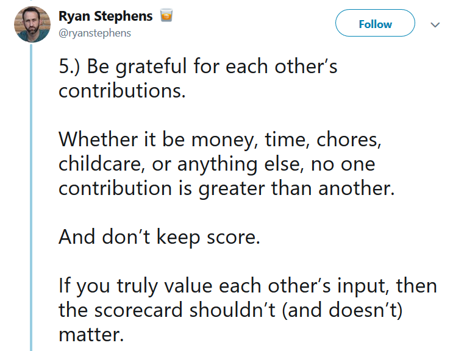Click "(and doesn't)" in the tweet text
The height and width of the screenshot is (351, 453).
point(342,311)
